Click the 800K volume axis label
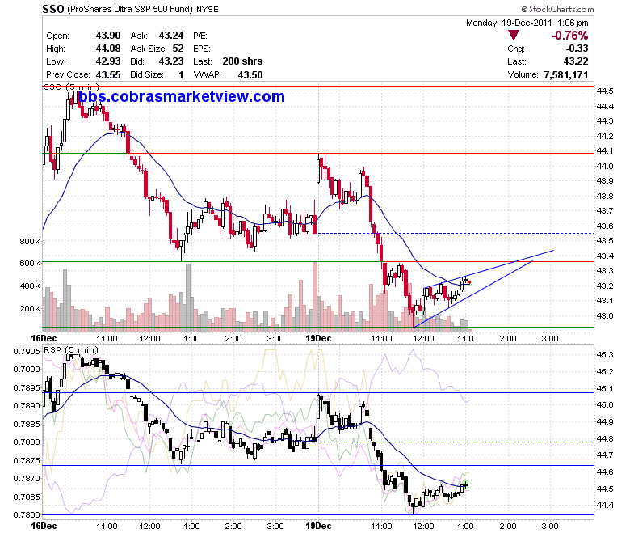The image size is (630, 533). coord(30,241)
